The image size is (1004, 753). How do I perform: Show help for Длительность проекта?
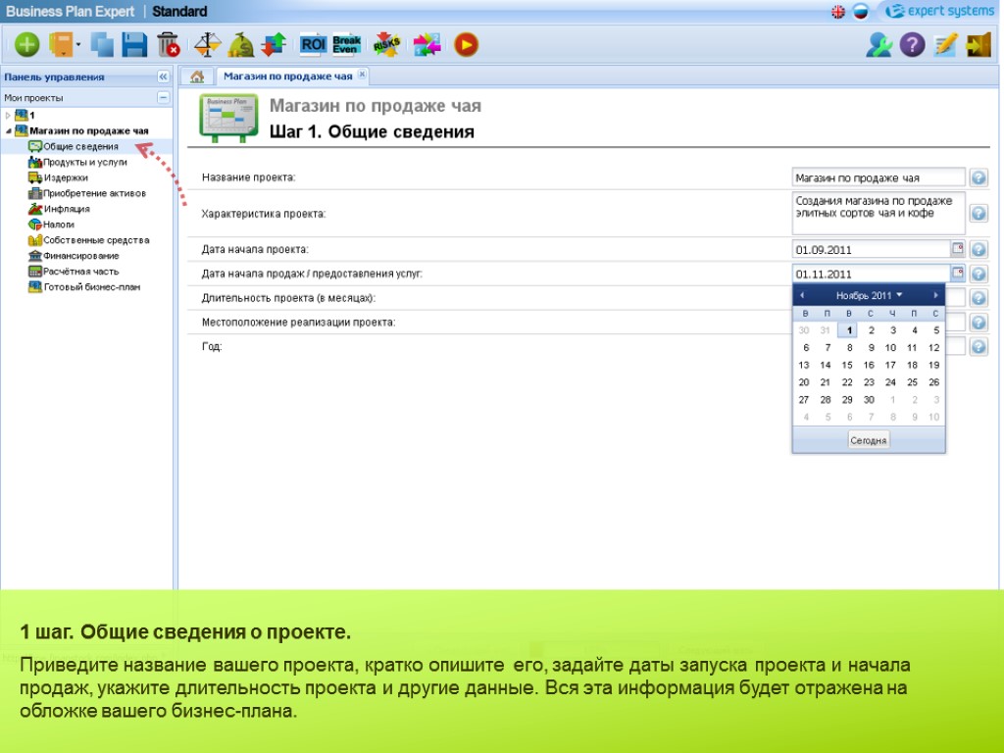click(x=979, y=298)
